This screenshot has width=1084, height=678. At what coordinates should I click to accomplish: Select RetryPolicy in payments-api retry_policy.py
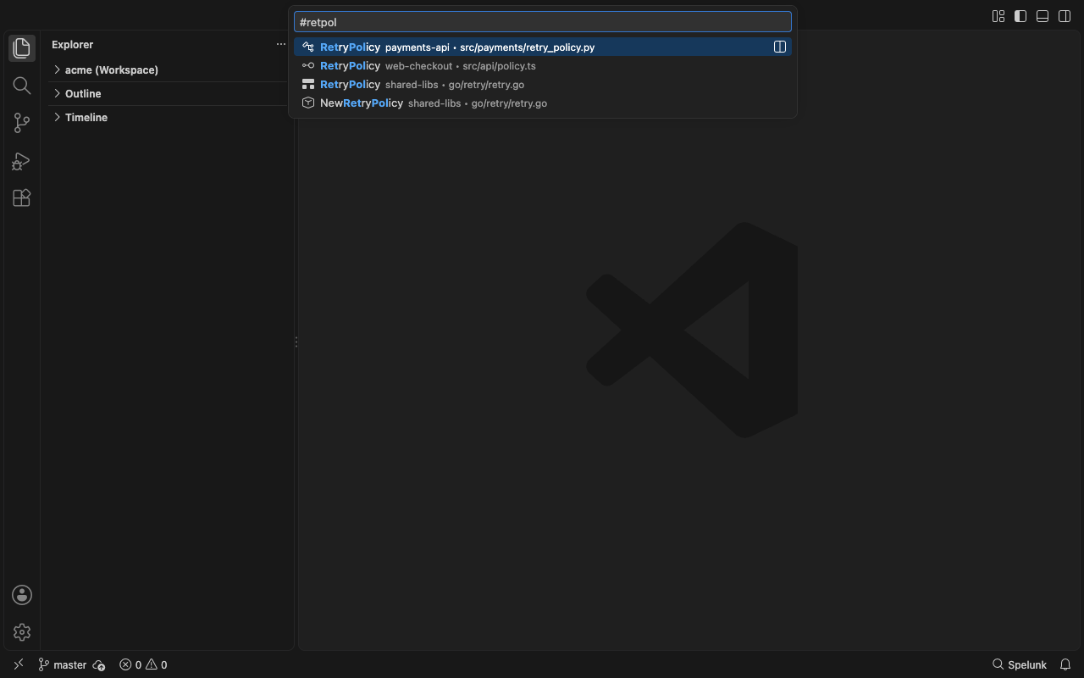point(543,47)
